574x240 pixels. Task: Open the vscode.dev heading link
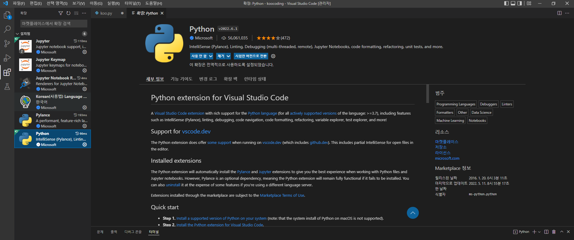pyautogui.click(x=196, y=131)
